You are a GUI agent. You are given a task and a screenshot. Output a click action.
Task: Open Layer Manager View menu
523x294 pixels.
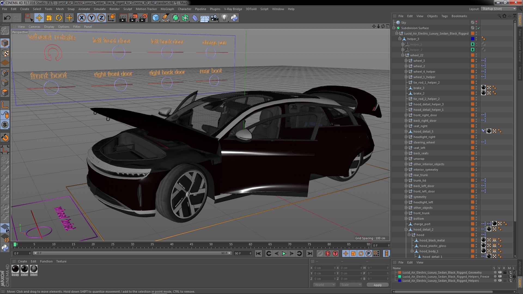(420, 262)
